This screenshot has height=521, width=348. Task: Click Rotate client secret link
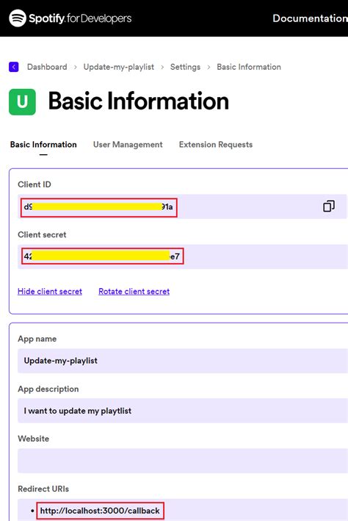(134, 292)
